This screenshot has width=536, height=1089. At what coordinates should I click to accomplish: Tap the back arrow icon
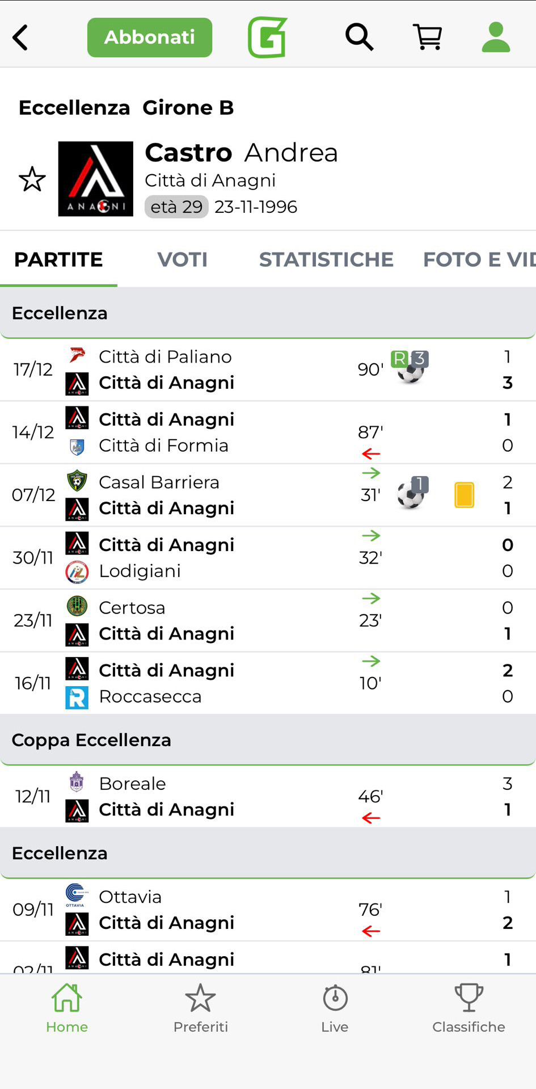20,37
